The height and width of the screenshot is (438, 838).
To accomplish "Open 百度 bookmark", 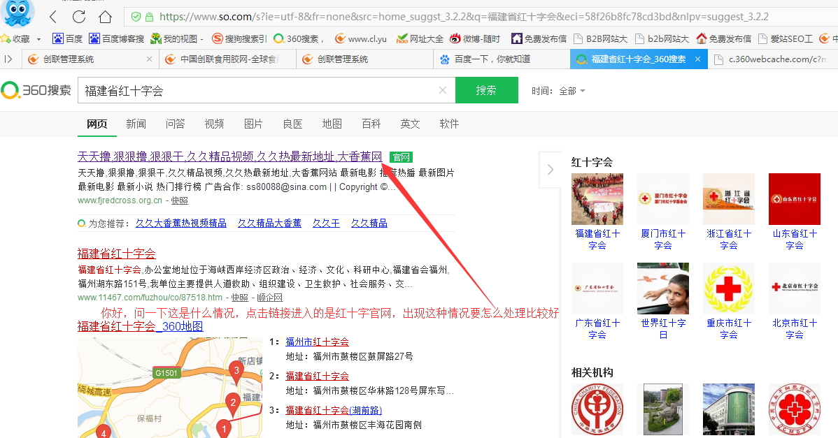I will click(68, 38).
